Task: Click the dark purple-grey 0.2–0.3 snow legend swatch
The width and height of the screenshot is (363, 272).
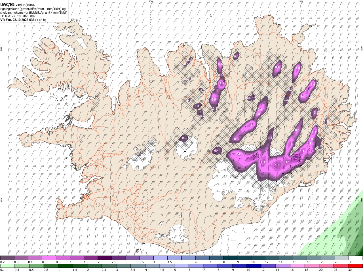Action: (7, 258)
